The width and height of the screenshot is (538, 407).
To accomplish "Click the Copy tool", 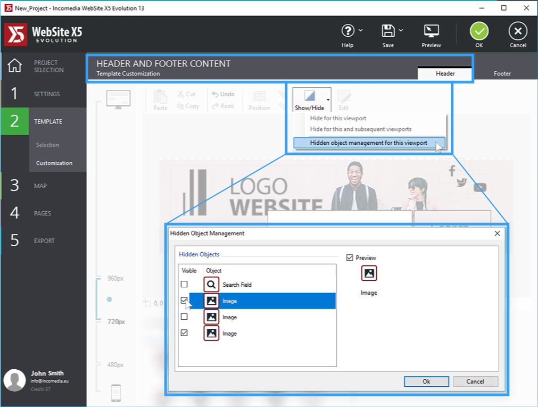I will [x=188, y=106].
